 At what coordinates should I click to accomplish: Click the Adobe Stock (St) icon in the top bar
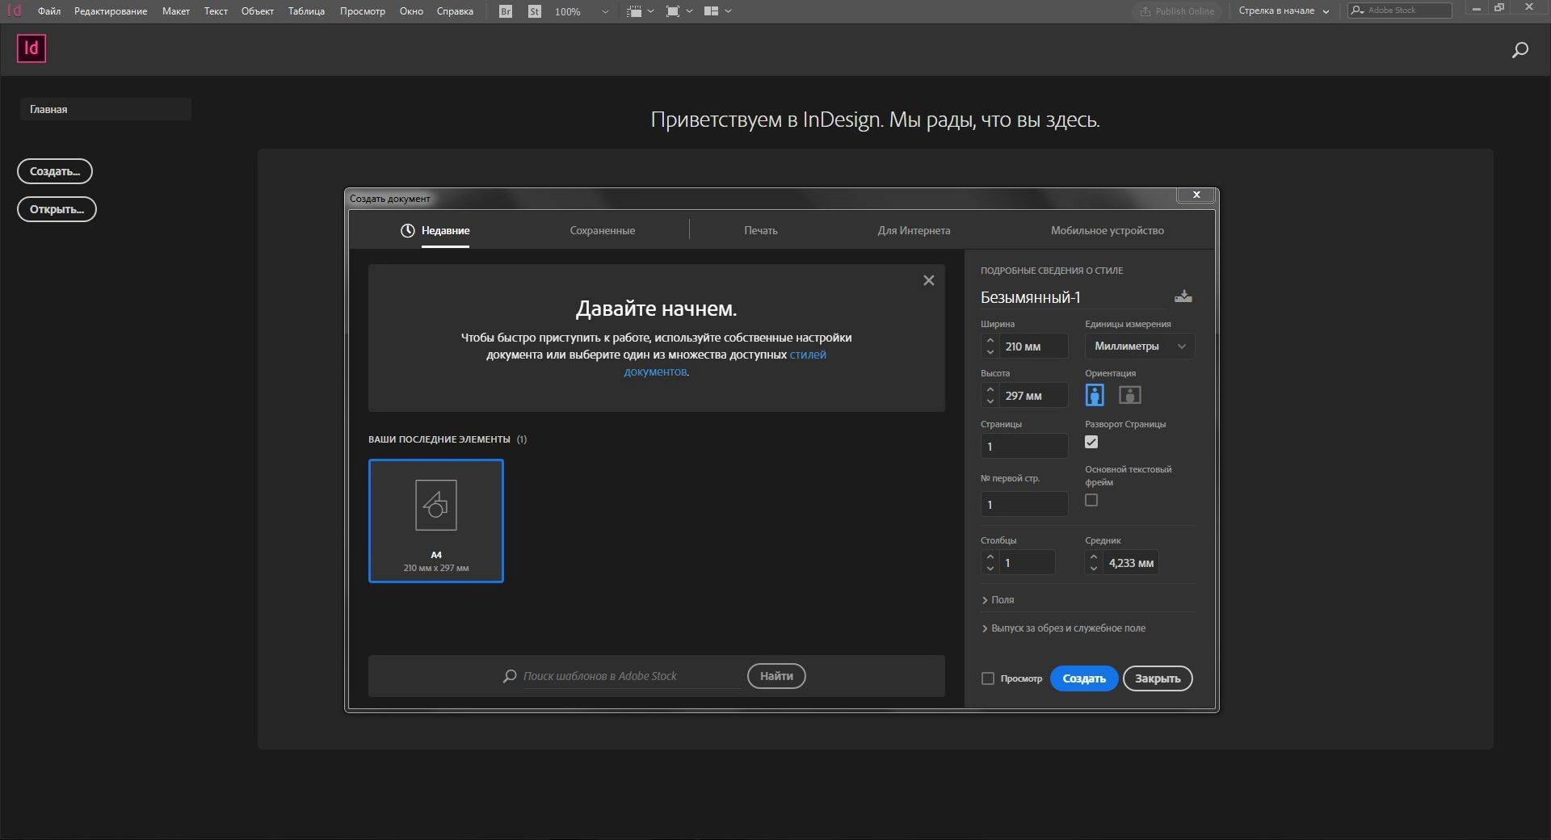click(x=535, y=11)
